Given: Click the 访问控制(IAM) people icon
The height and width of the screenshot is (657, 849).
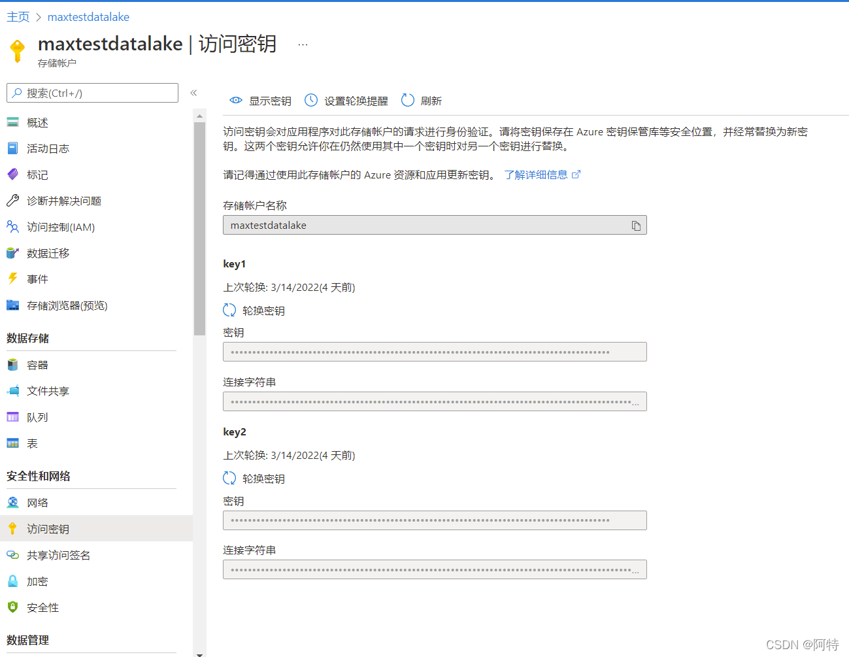Looking at the screenshot, I should (x=12, y=227).
